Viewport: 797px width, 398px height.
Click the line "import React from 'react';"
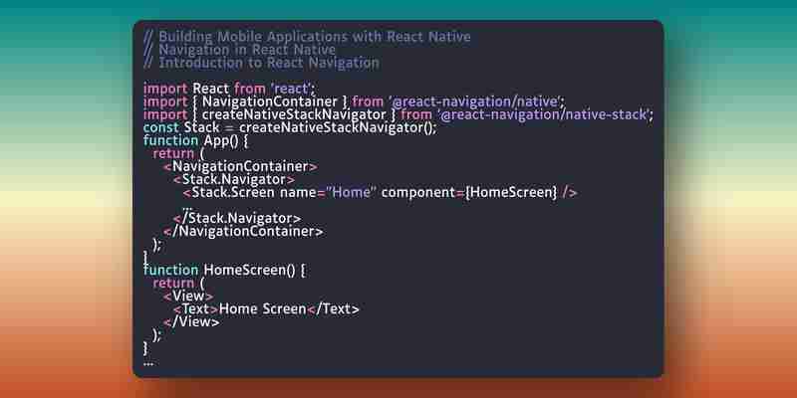click(x=229, y=89)
